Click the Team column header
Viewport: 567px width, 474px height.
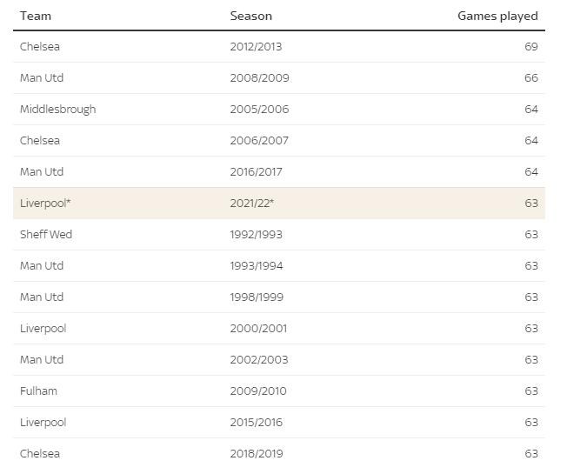35,16
